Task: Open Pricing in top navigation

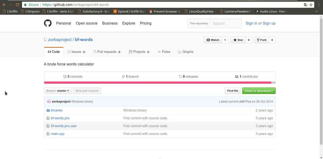Action: pos(145,23)
